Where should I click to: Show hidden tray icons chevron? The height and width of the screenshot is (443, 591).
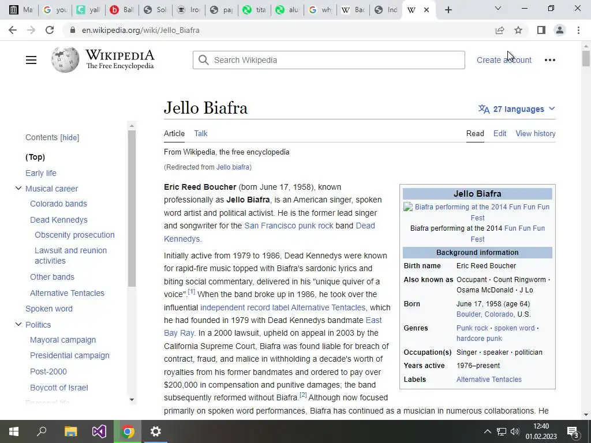click(x=487, y=431)
